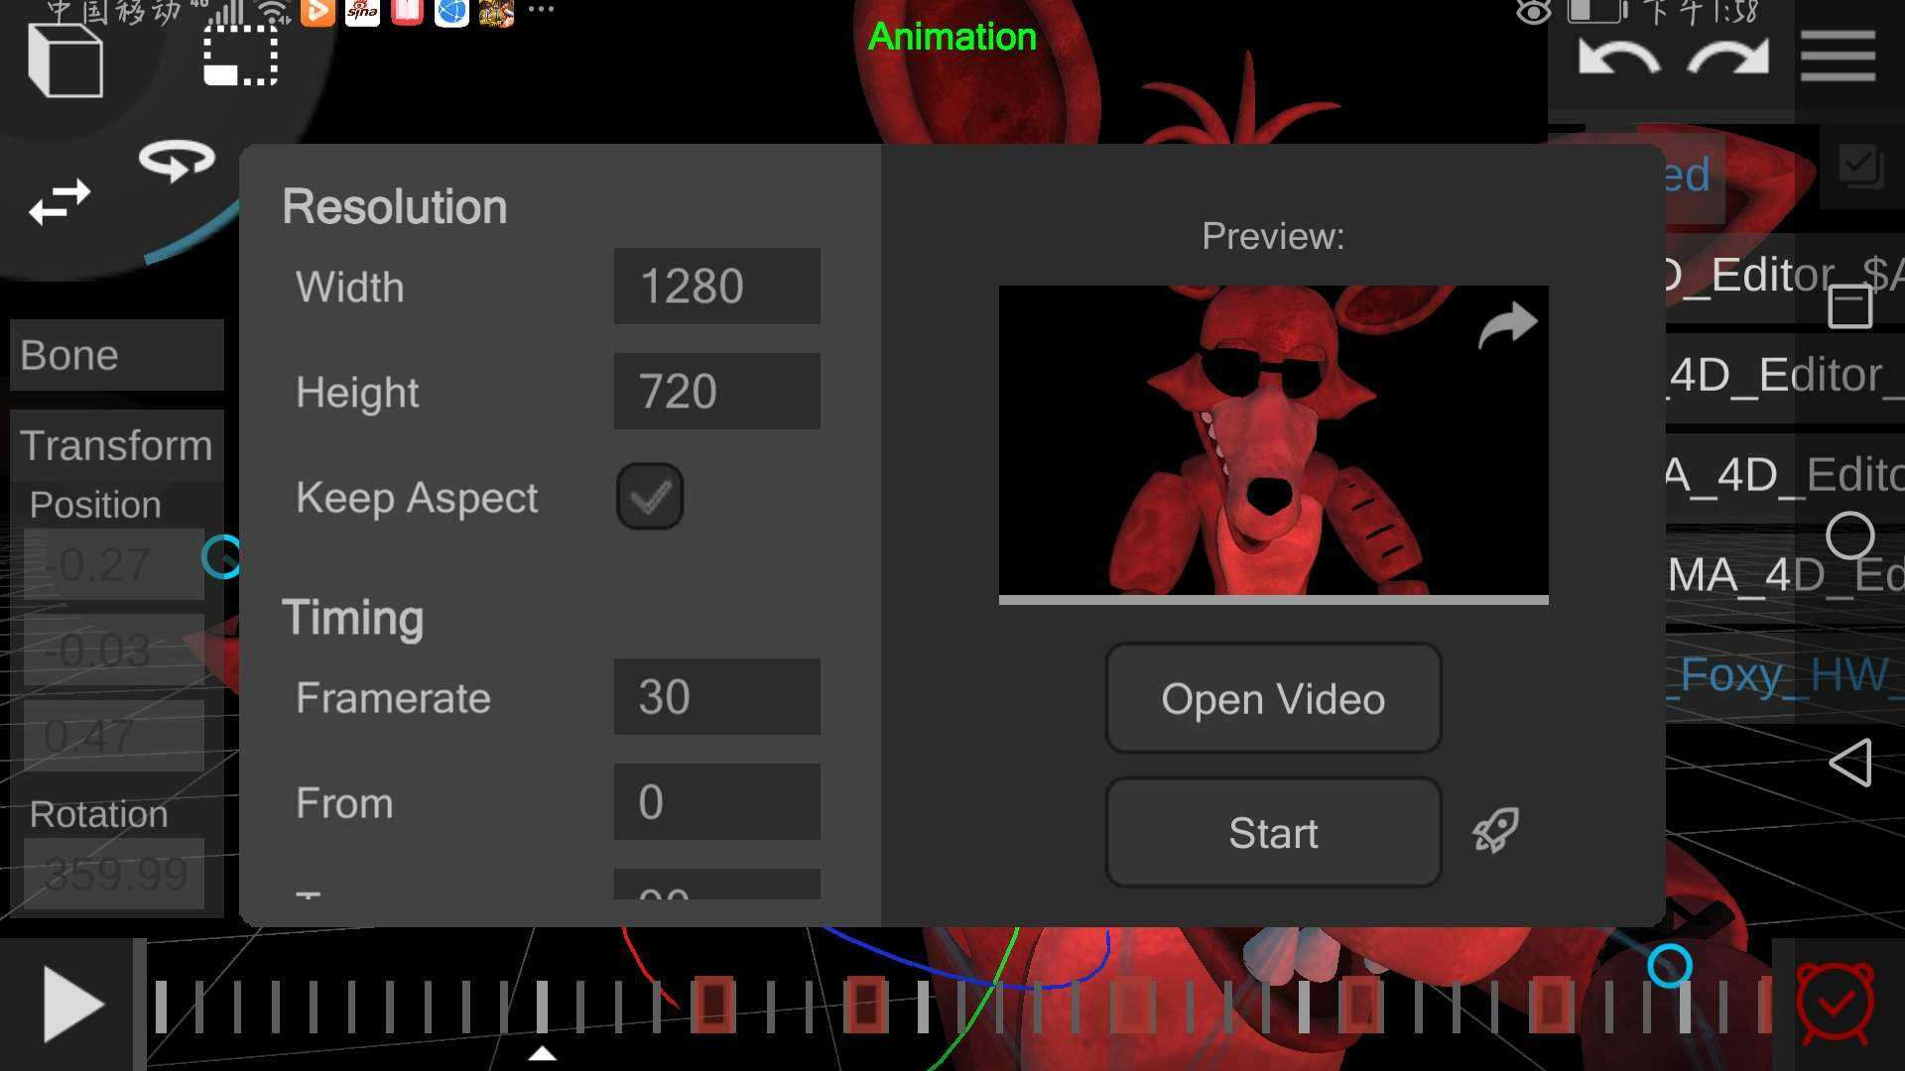This screenshot has height=1071, width=1905.
Task: Click the Height label
Action: (357, 393)
